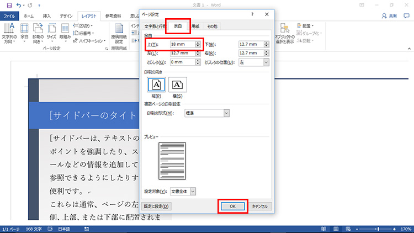Viewport: 414px width, 233px height.
Task: Switch to the 用紙 paper tab
Action: 195,26
